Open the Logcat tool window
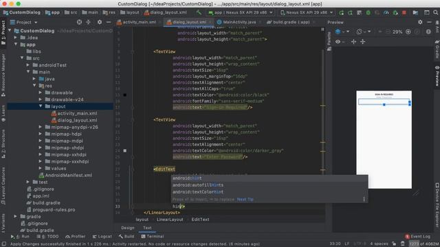The image size is (440, 247). pyautogui.click(x=102, y=237)
